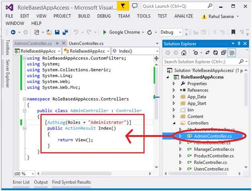Image resolution: width=252 pixels, height=191 pixels.
Task: Click the Navigate Backward arrow icon
Action: pos(13,32)
